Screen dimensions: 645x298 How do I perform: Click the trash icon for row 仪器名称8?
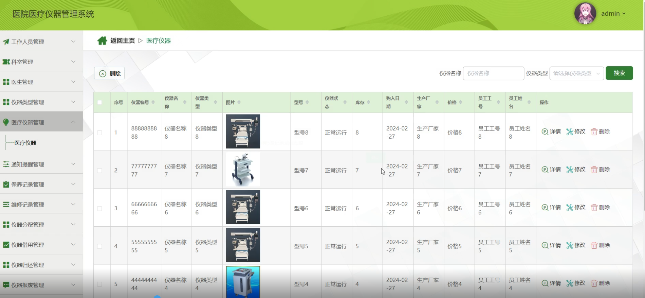(x=594, y=132)
